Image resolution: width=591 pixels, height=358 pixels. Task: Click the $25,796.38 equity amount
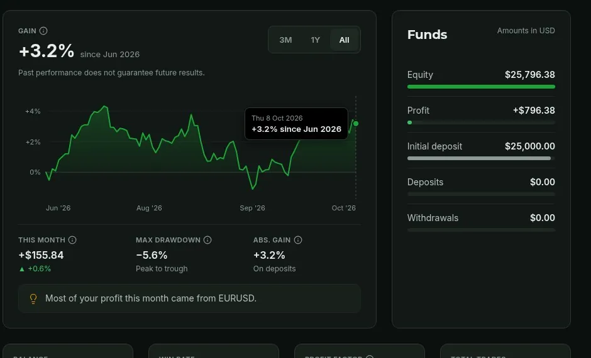pyautogui.click(x=530, y=75)
